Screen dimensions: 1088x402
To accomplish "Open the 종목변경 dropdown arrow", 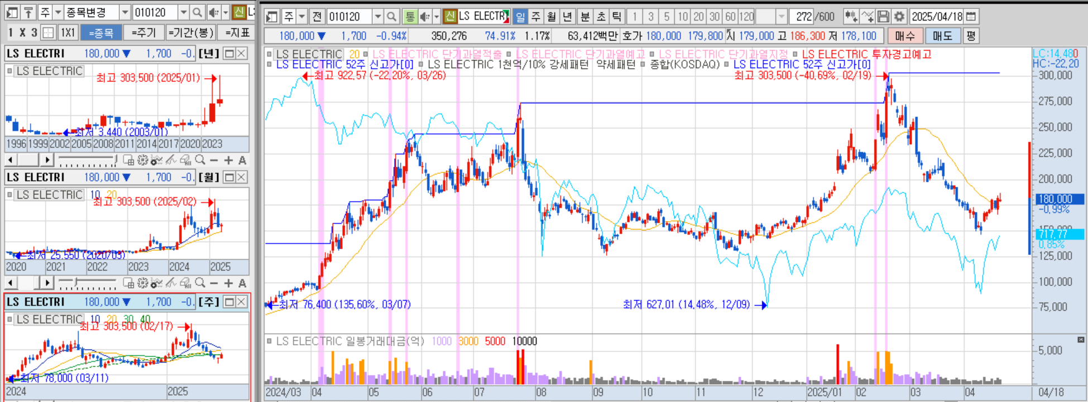I will (125, 12).
